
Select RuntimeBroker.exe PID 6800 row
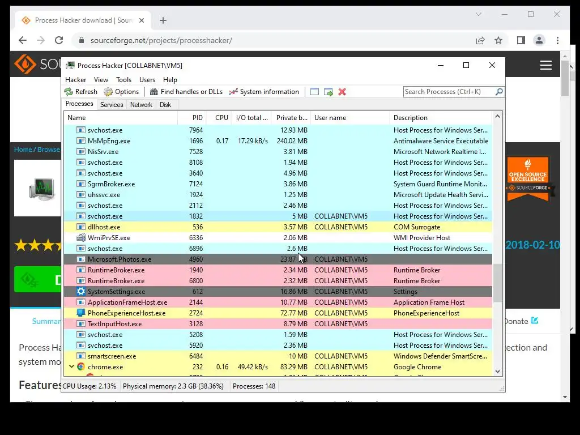coord(278,281)
